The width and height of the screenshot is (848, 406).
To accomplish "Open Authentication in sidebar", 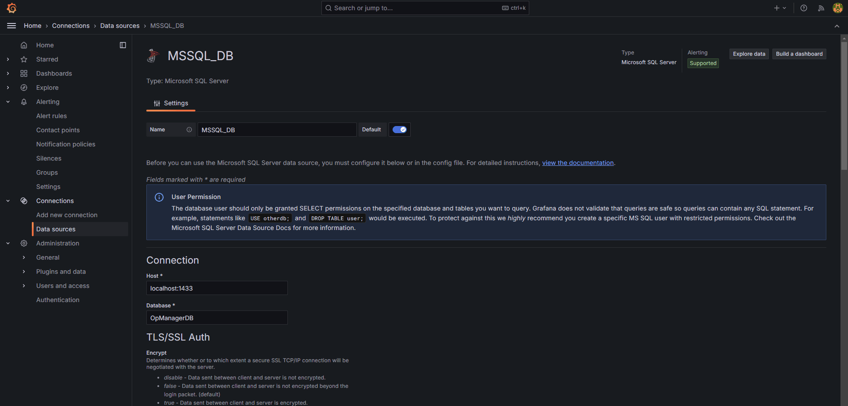I will (x=58, y=300).
